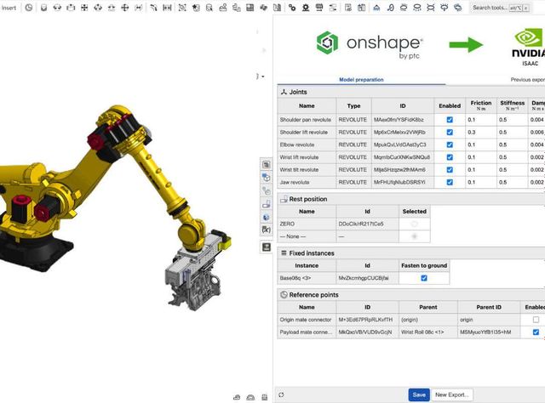Click the Base08q <3> instance cell
Viewport: 545px width, 403px height.
(307, 278)
